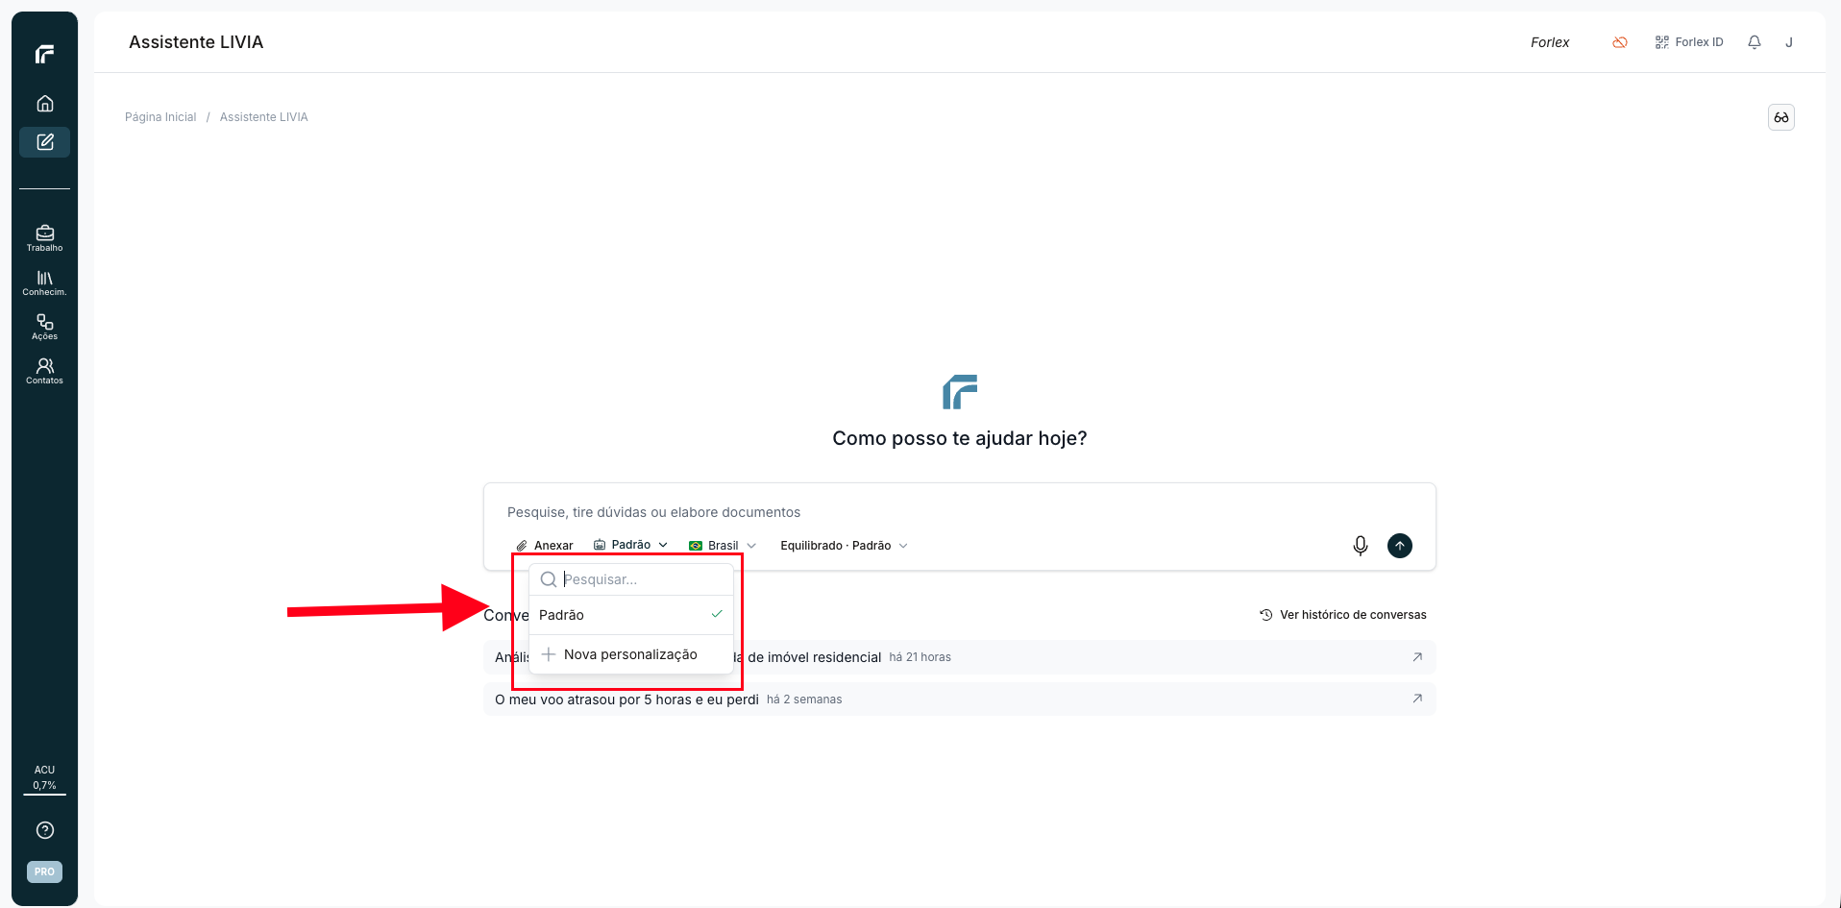
Task: Click the Anexar attach button
Action: coord(545,545)
